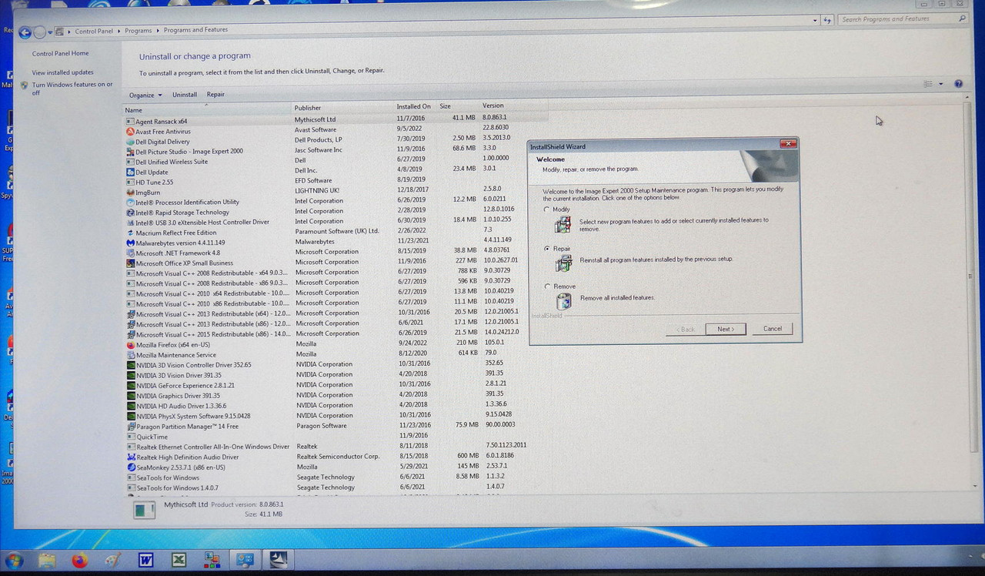Click the Dell Digital Delivery row icon
Viewport: 985px width, 576px height.
(x=130, y=142)
